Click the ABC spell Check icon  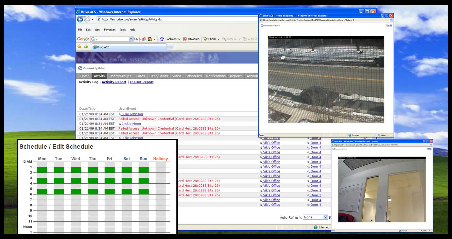[205, 39]
